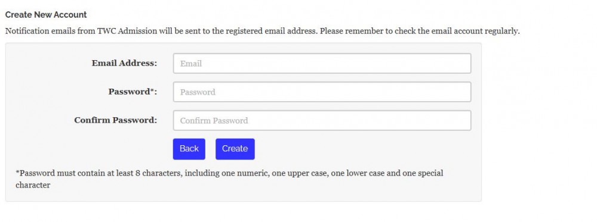Click the "Create New Account" heading
The image size is (597, 222).
tap(46, 15)
